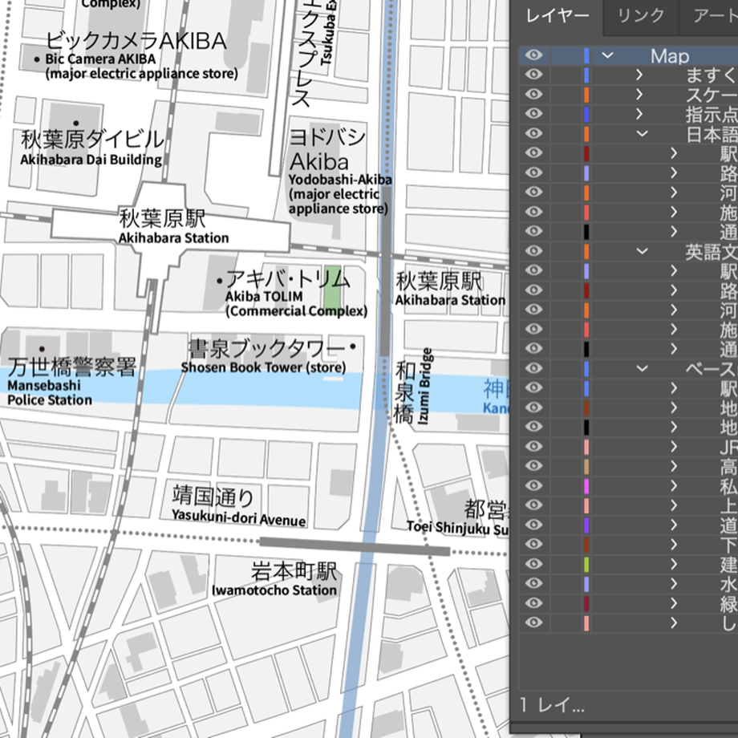738x738 pixels.
Task: Switch to the レイヤー tab
Action: 557,16
